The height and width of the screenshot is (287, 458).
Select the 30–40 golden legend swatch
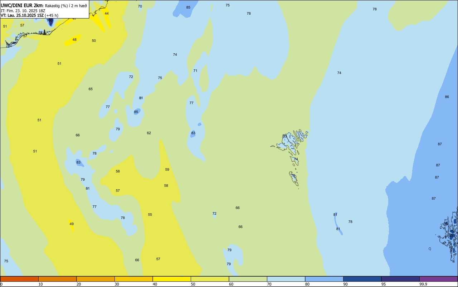click(x=133, y=279)
